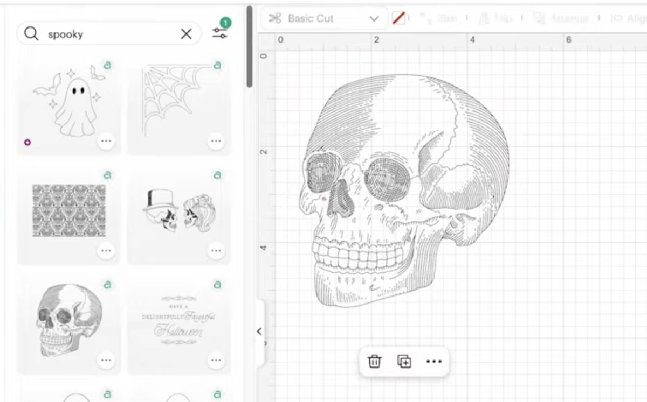Open options menu on damask pattern thumbnail
The height and width of the screenshot is (402, 647).
point(106,251)
